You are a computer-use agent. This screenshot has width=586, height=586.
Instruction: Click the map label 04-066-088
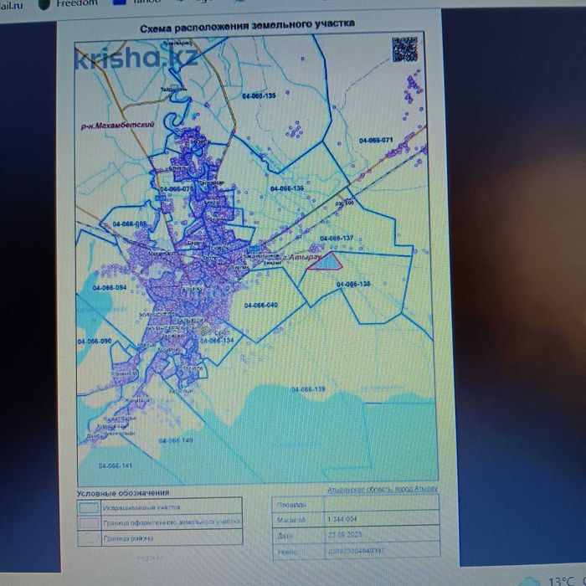tap(130, 224)
